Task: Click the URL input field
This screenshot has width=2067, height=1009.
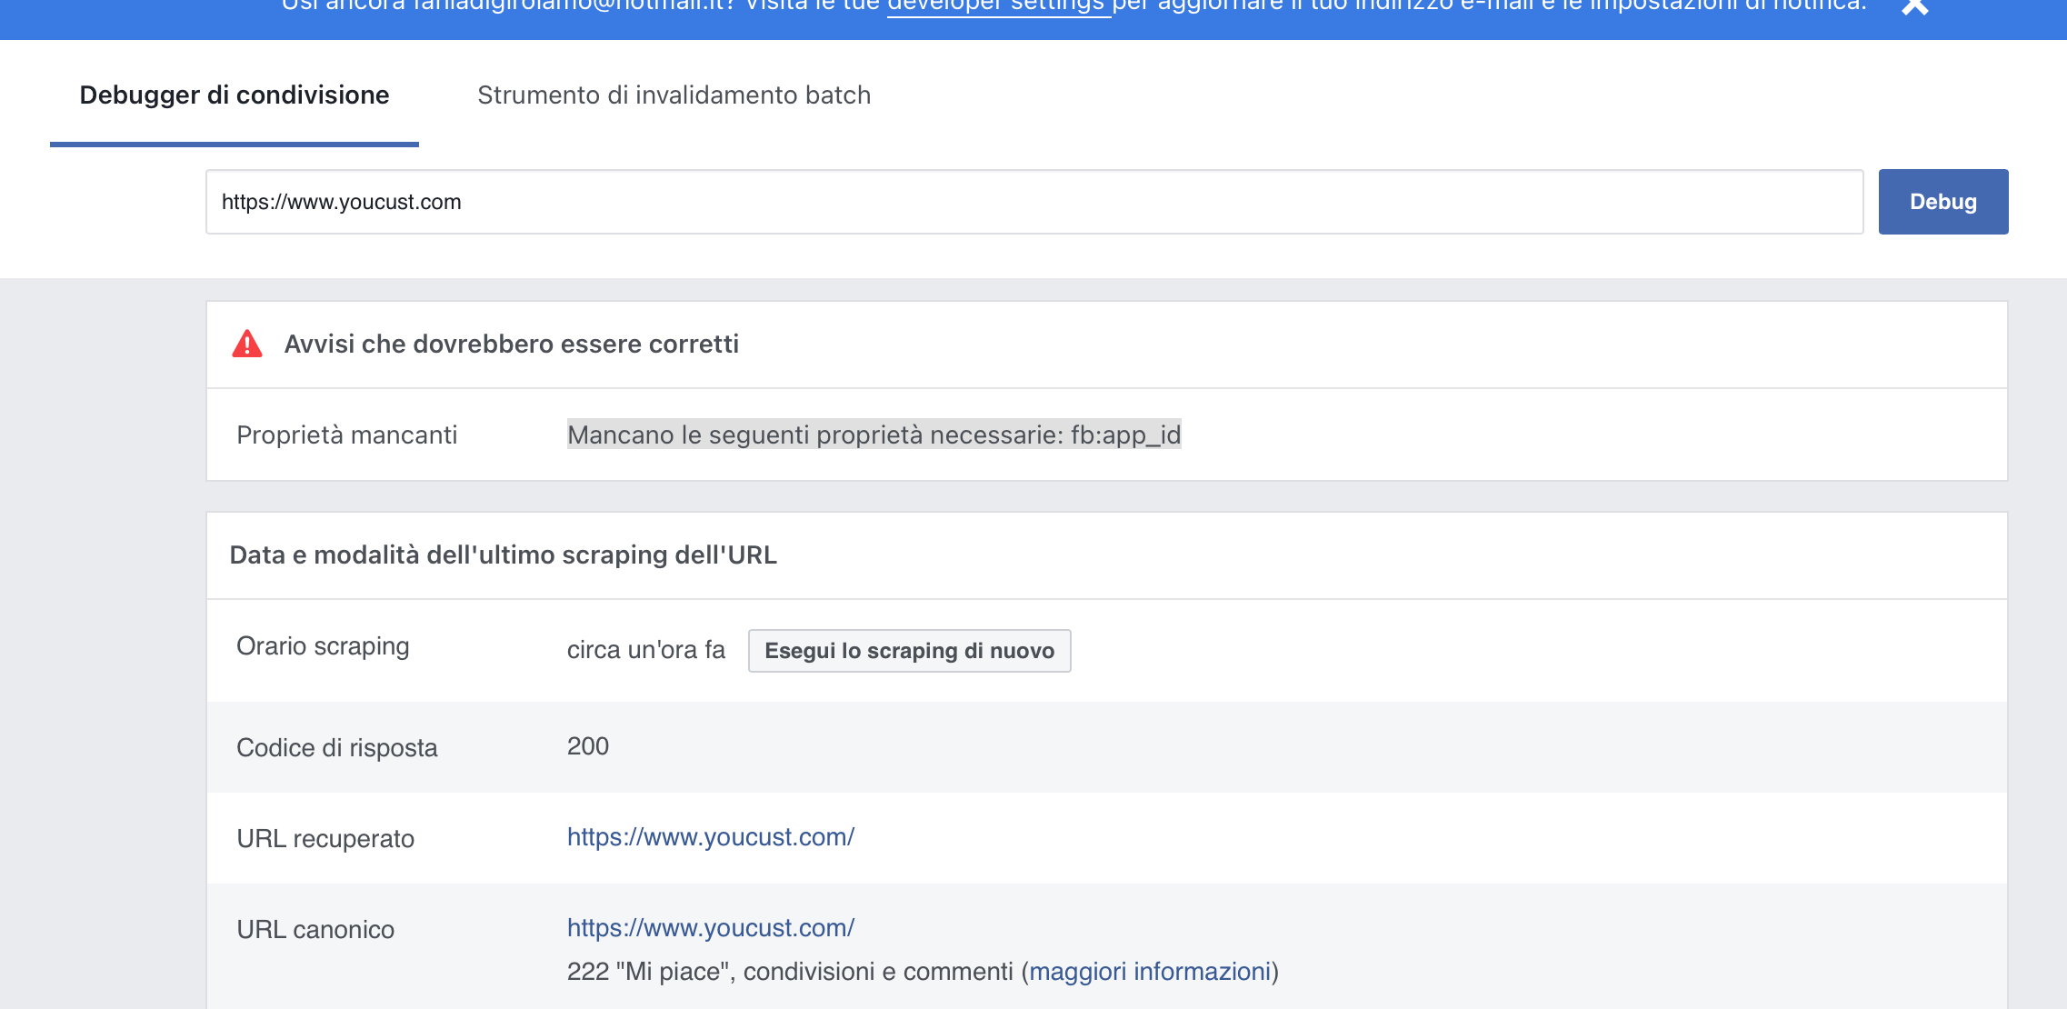Action: tap(1033, 202)
